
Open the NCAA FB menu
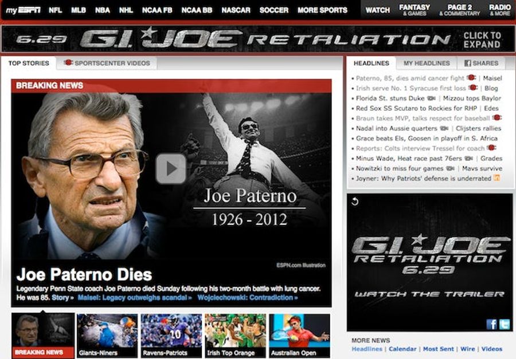click(157, 10)
